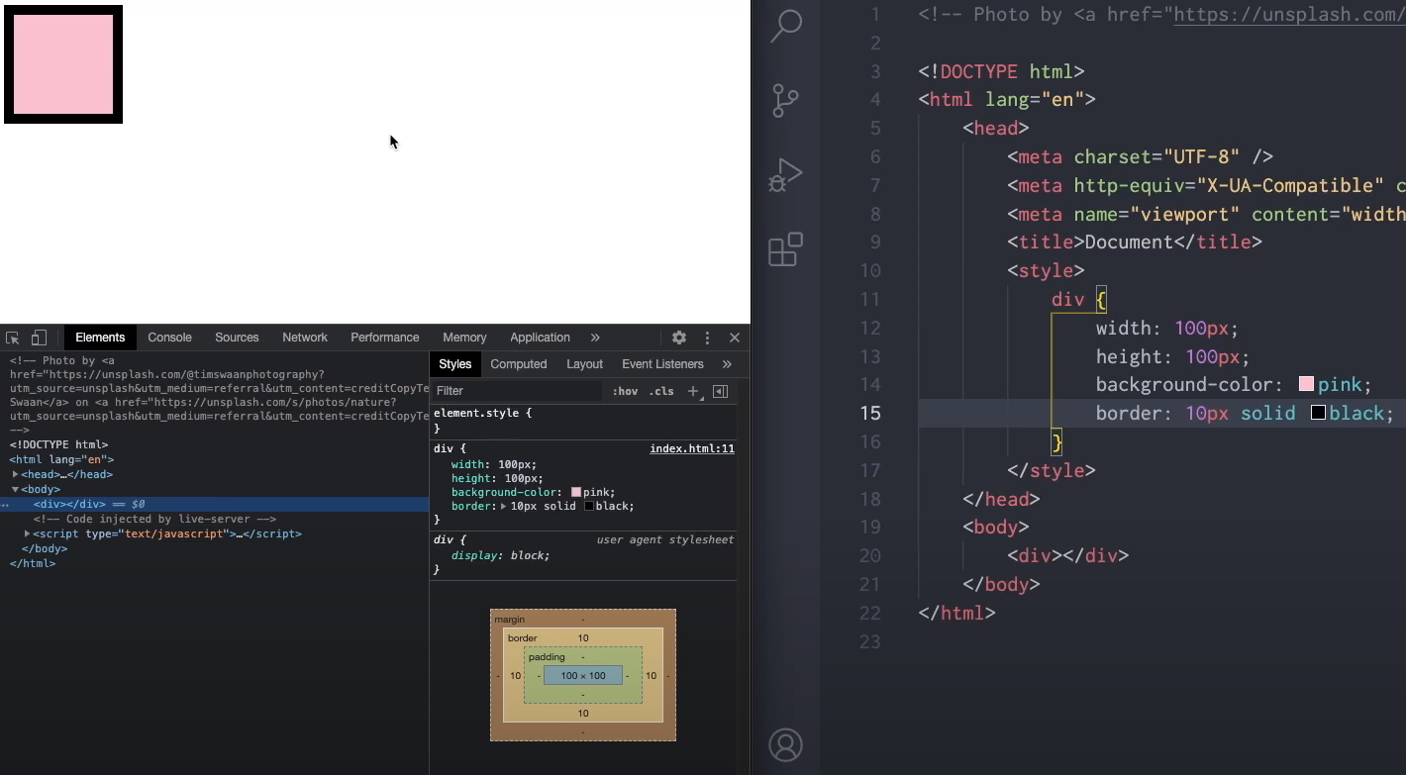Expand the head node in DOM tree
The height and width of the screenshot is (775, 1406).
point(15,474)
